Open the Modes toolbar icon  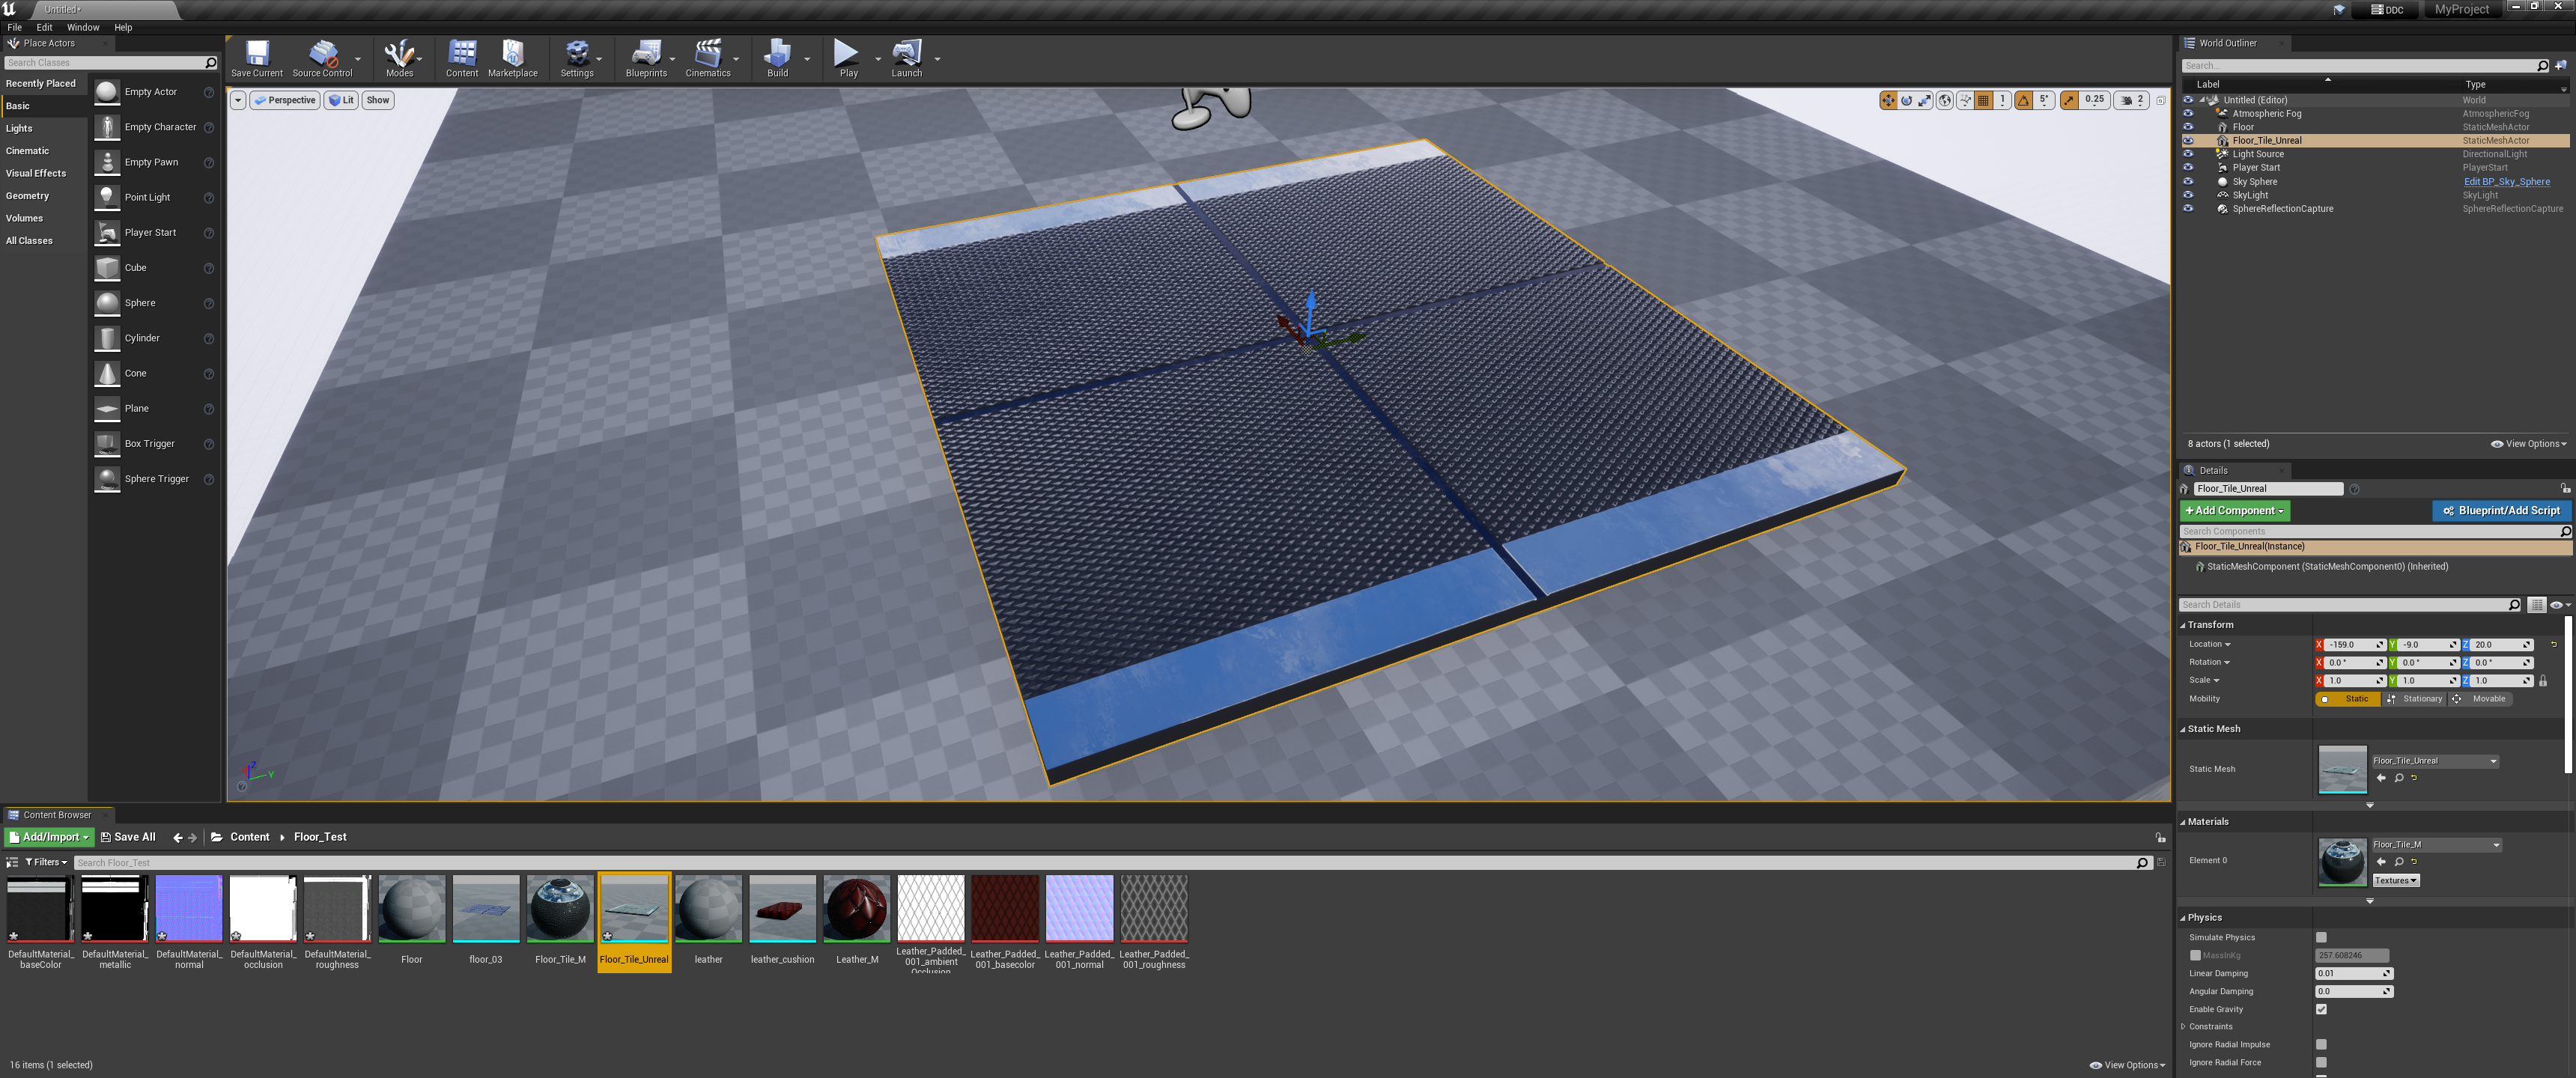(399, 58)
